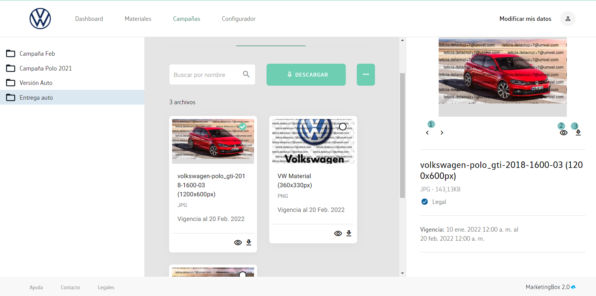Select the third partially visible card checkbox
596x296 pixels.
pyautogui.click(x=243, y=274)
